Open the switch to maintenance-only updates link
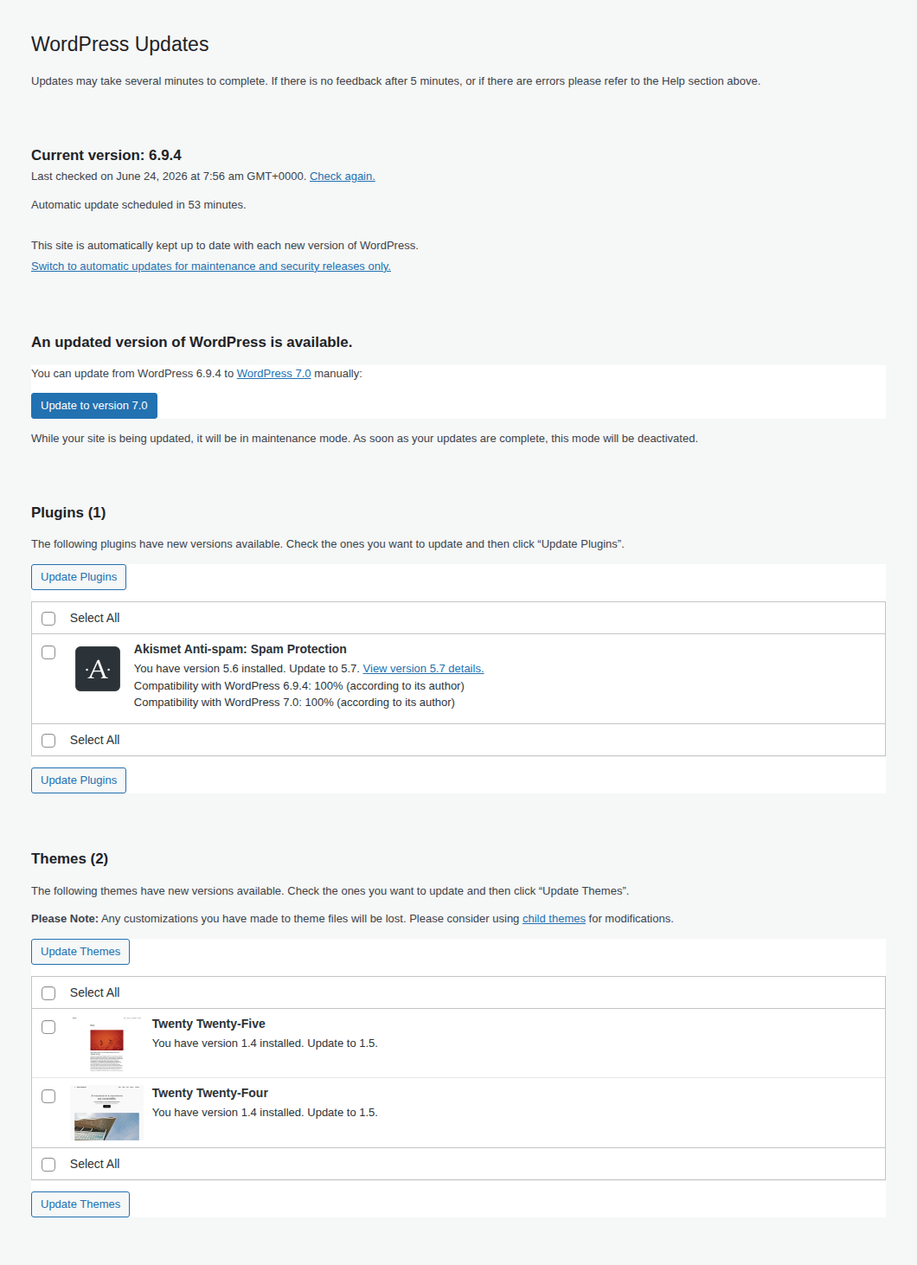The width and height of the screenshot is (917, 1265). [211, 266]
